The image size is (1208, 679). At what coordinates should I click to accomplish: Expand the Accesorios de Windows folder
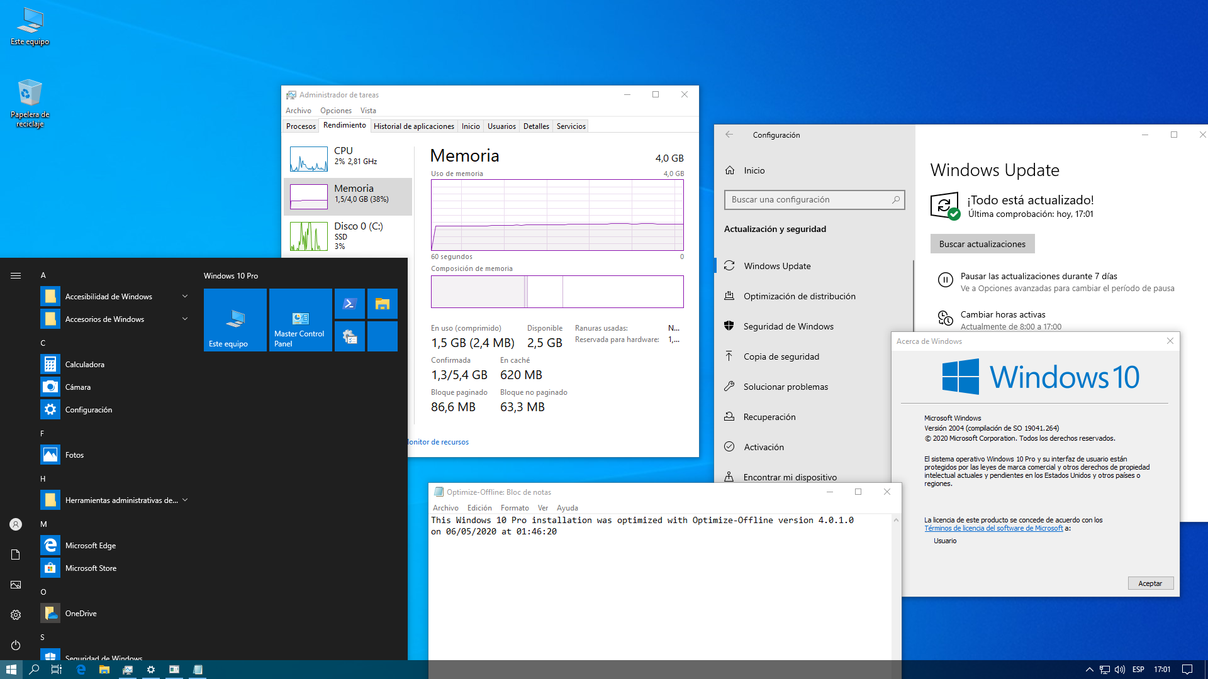(185, 319)
